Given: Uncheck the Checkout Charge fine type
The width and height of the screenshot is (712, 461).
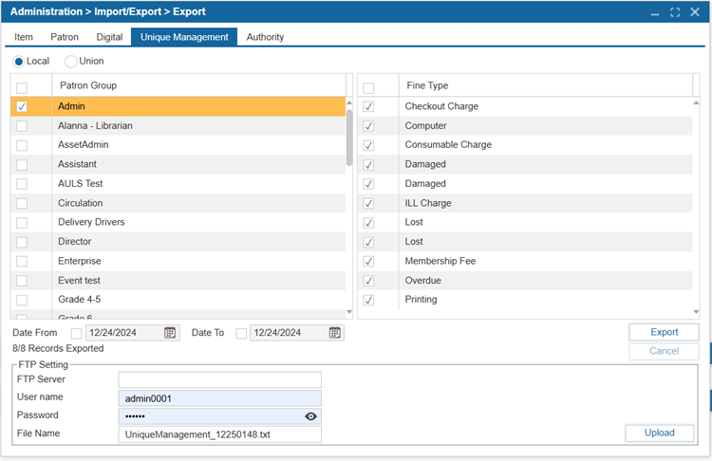Looking at the screenshot, I should point(368,106).
